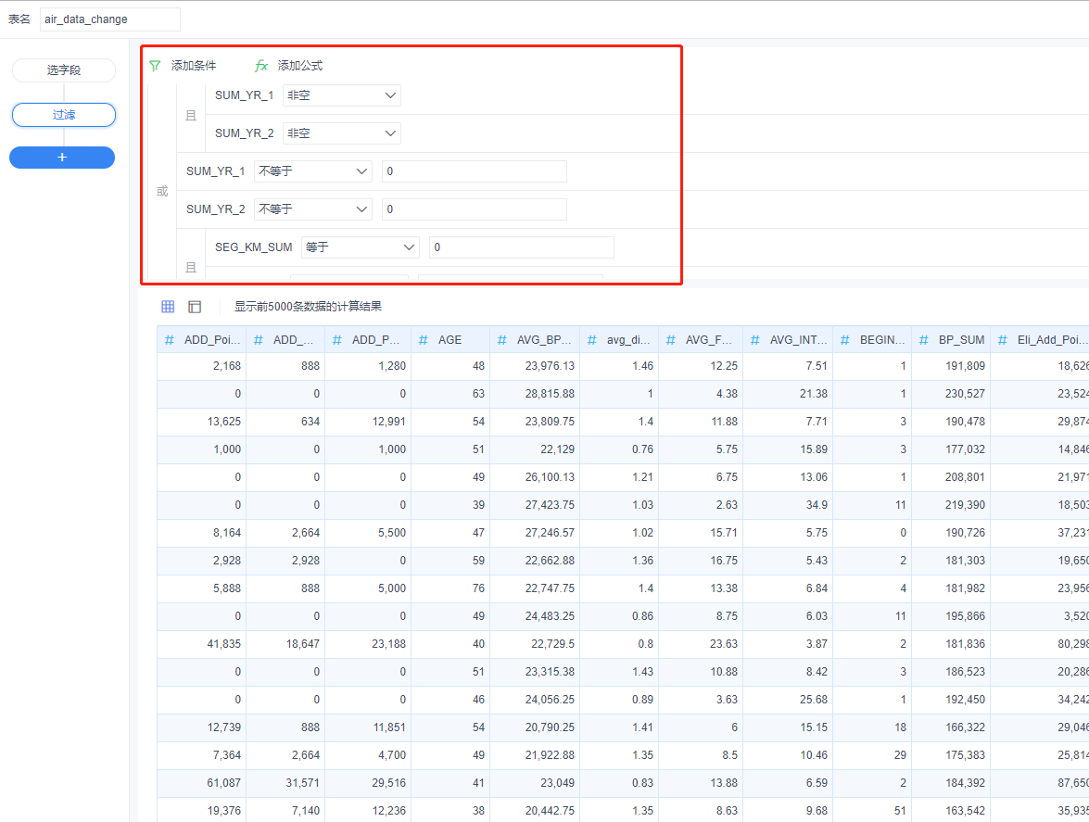Screen dimensions: 1089x822
Task: Click the 显示前5000条数据的计算结果 label
Action: (308, 306)
